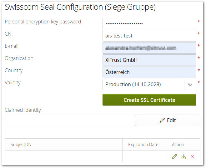Click the Country field showing Österreich
The width and height of the screenshot is (206, 168).
point(149,72)
